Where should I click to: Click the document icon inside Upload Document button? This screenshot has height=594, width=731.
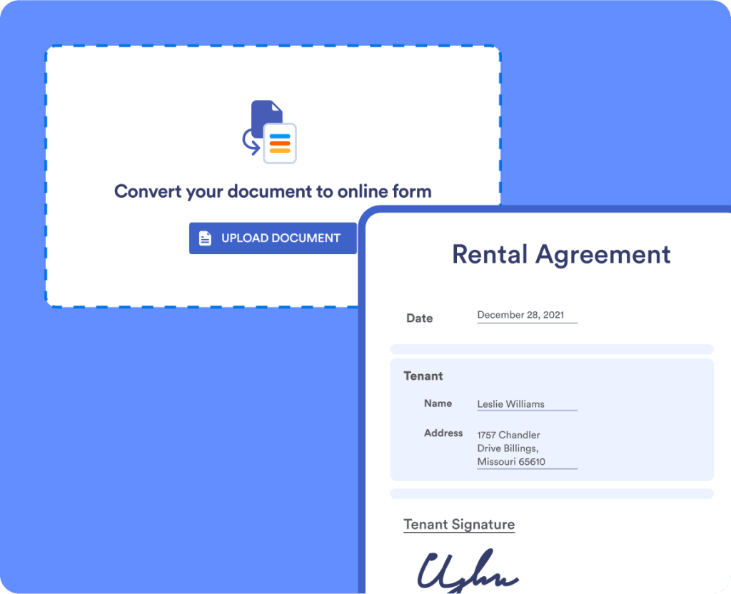click(x=205, y=238)
